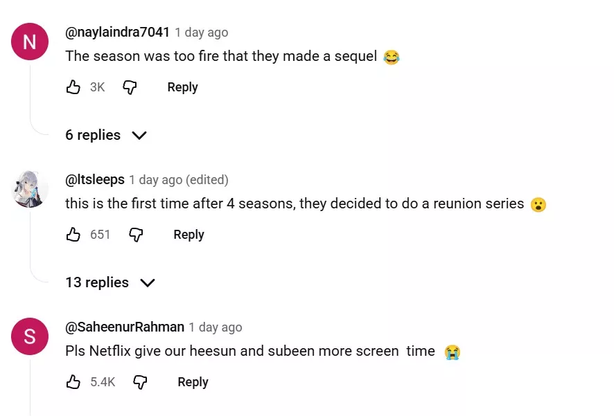
Task: Click the @ltsleeps anime avatar picture
Action: 30,188
